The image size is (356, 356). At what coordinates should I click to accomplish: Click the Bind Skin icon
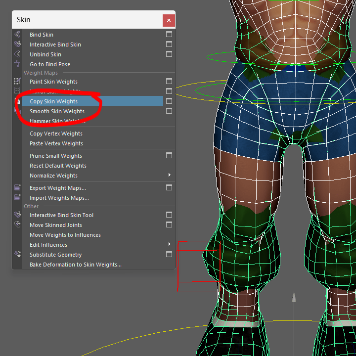17,35
